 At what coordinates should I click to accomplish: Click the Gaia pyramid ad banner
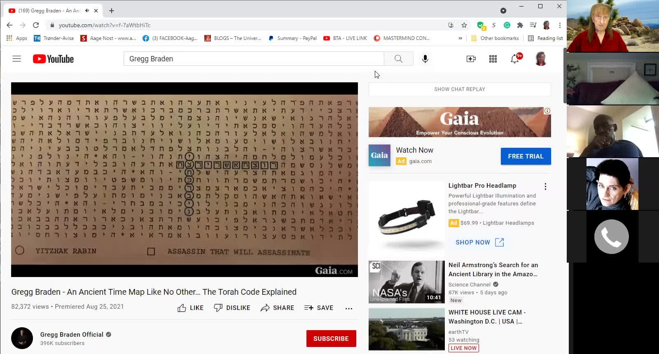[460, 122]
